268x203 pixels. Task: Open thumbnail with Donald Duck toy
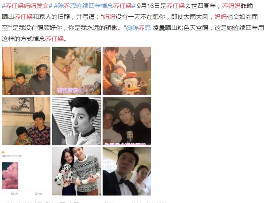(x=127, y=71)
